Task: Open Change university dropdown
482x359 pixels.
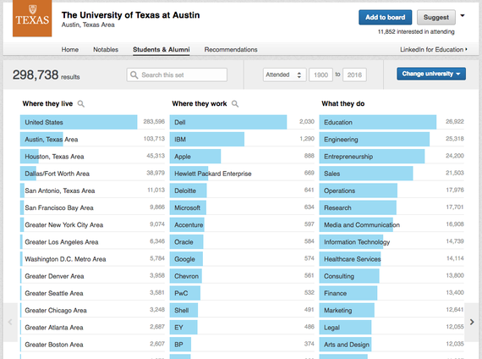Action: [431, 74]
